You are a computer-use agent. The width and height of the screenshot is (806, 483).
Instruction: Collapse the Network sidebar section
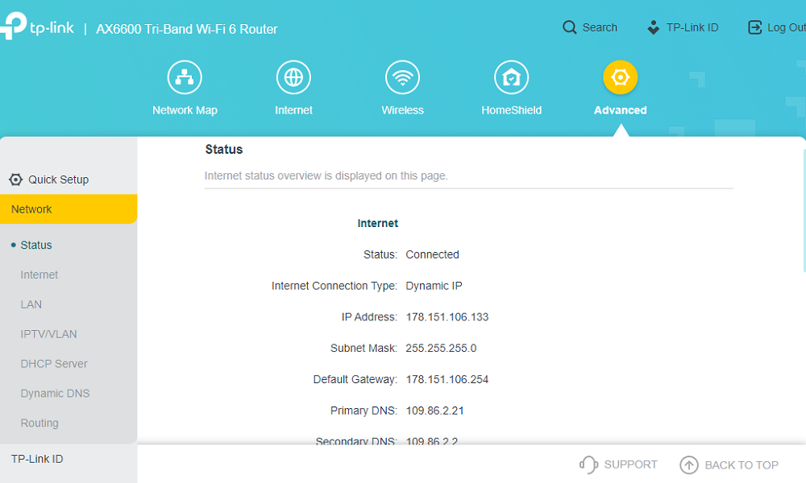pos(69,209)
